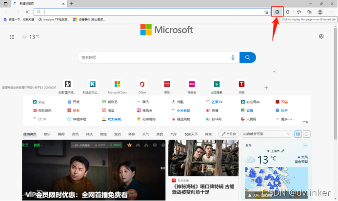This screenshot has width=338, height=201.
Task: Open the apps grid launcher icon
Action: 11,37
